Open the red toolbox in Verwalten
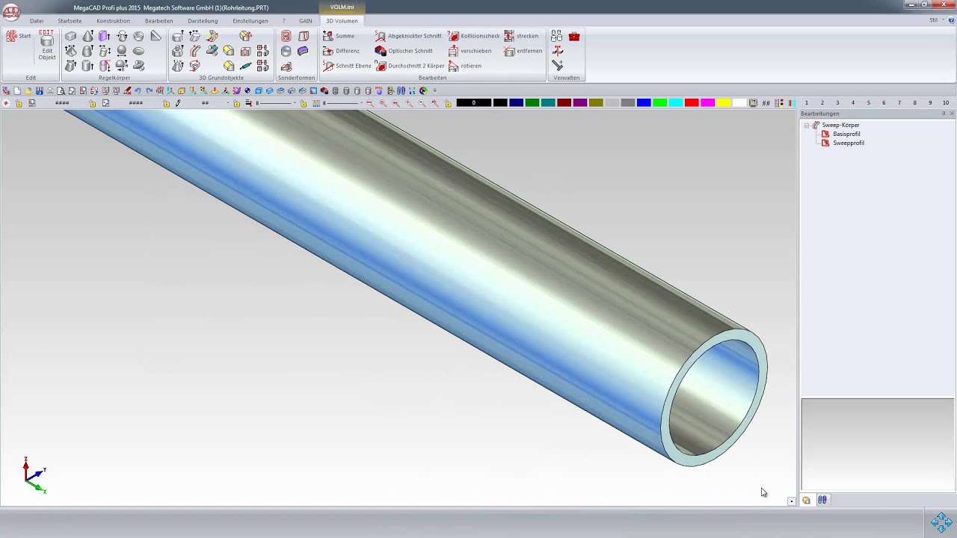This screenshot has height=538, width=957. [574, 36]
